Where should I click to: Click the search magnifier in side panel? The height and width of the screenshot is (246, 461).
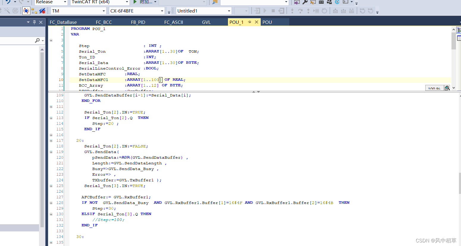pos(37,40)
